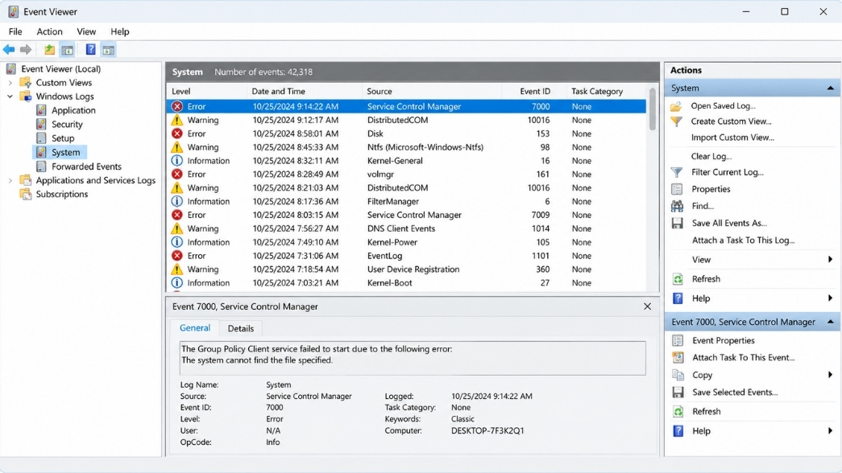Screen dimensions: 842x473
Task: Open the File menu
Action: 15,31
